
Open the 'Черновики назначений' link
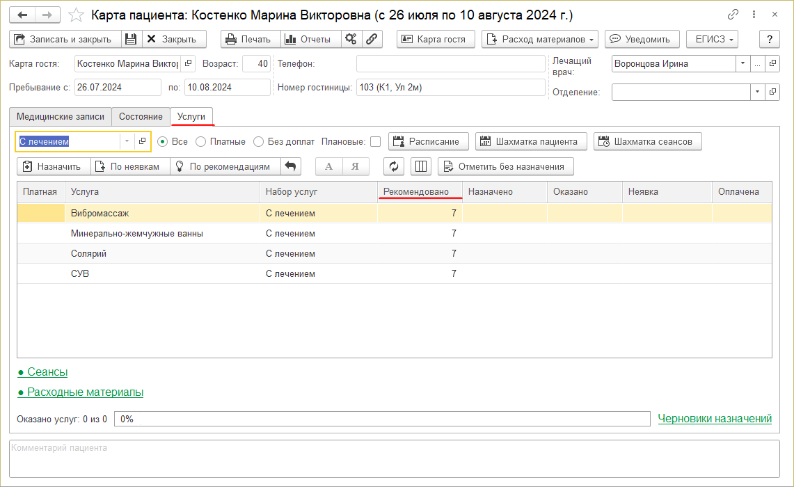[x=715, y=418]
